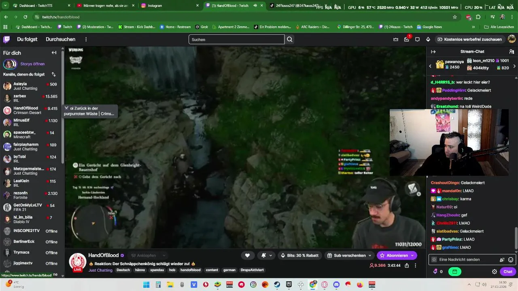This screenshot has width=518, height=291.
Task: Open Discord from the taskbar
Action: (x=336, y=285)
